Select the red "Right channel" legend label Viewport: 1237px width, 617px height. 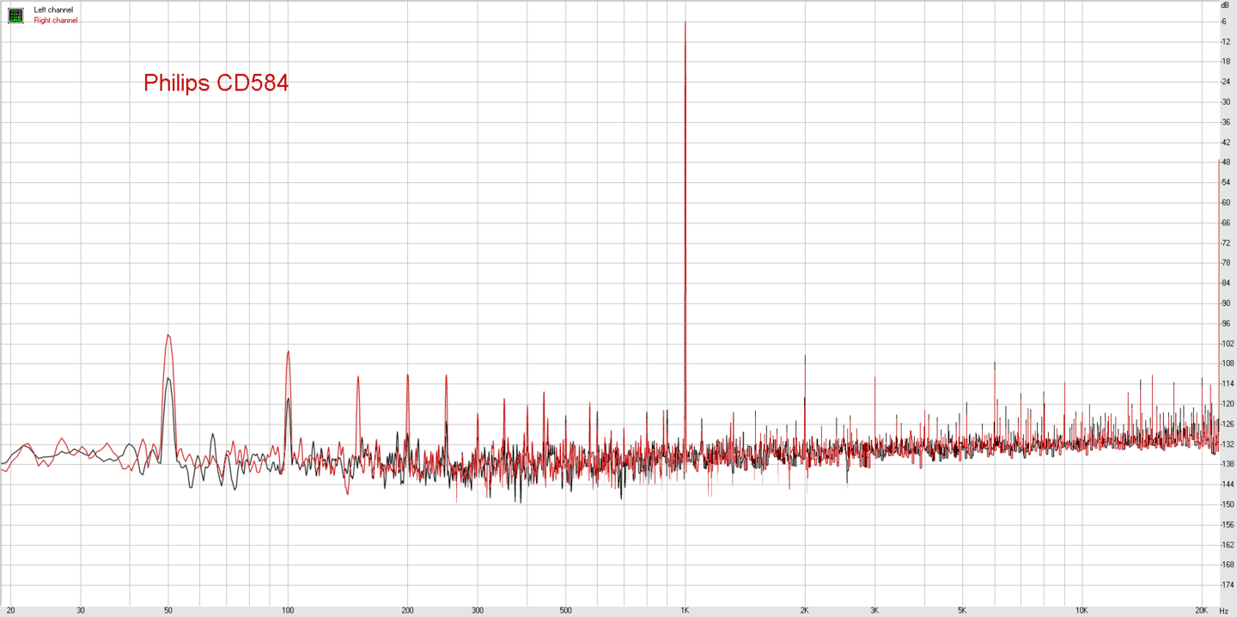(56, 21)
